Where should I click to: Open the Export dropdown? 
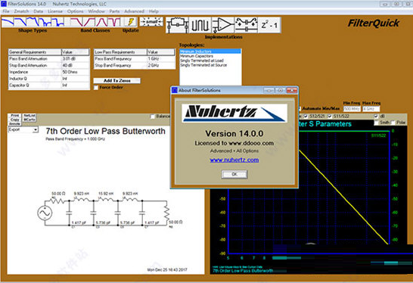pos(23,129)
